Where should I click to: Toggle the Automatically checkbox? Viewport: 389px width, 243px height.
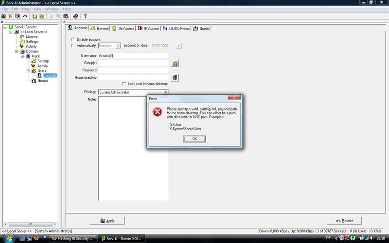(73, 45)
